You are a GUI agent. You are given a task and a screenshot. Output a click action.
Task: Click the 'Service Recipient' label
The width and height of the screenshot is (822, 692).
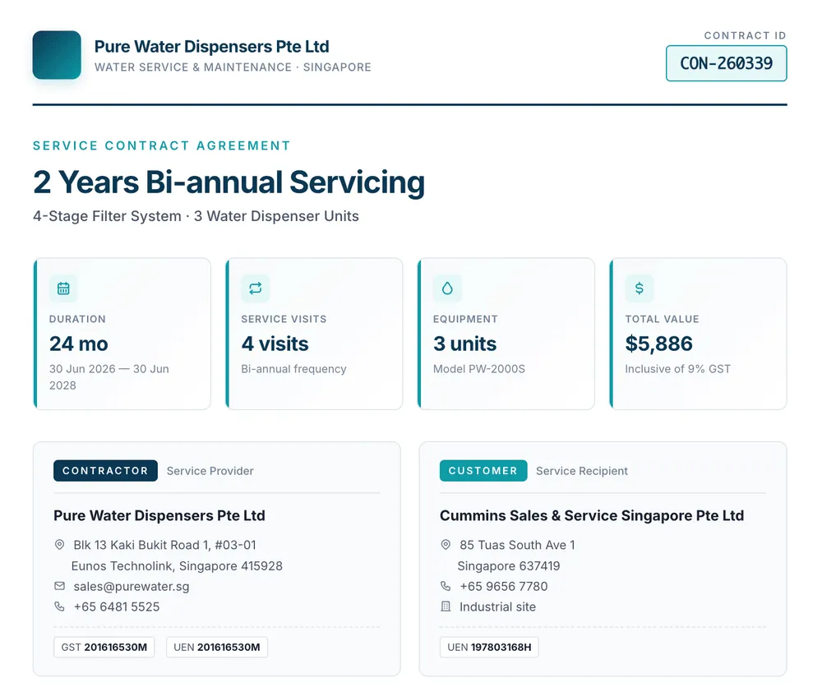(582, 471)
